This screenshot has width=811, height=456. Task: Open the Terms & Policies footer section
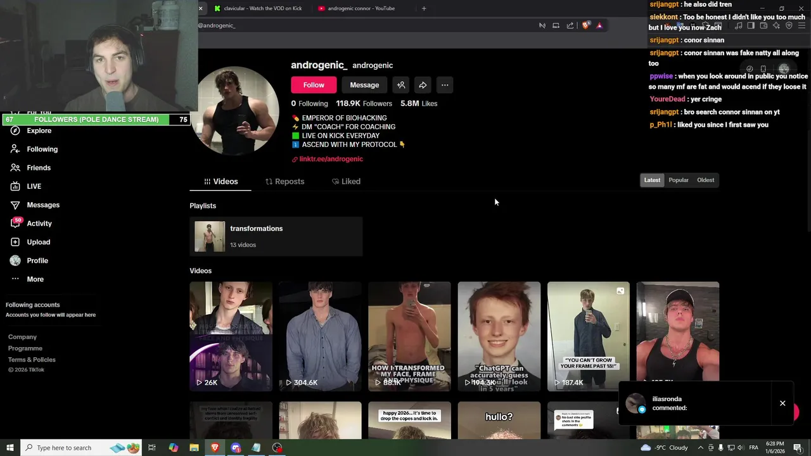coord(32,360)
